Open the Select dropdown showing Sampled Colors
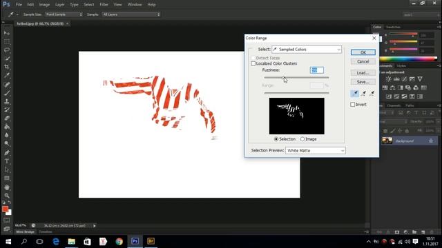This screenshot has width=442, height=248. (307, 50)
